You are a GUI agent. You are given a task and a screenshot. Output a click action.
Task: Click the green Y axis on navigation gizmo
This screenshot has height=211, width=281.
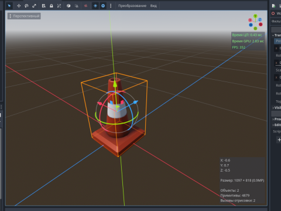tap(255, 16)
